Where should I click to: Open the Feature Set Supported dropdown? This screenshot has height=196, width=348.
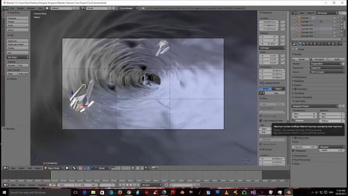pos(327,68)
